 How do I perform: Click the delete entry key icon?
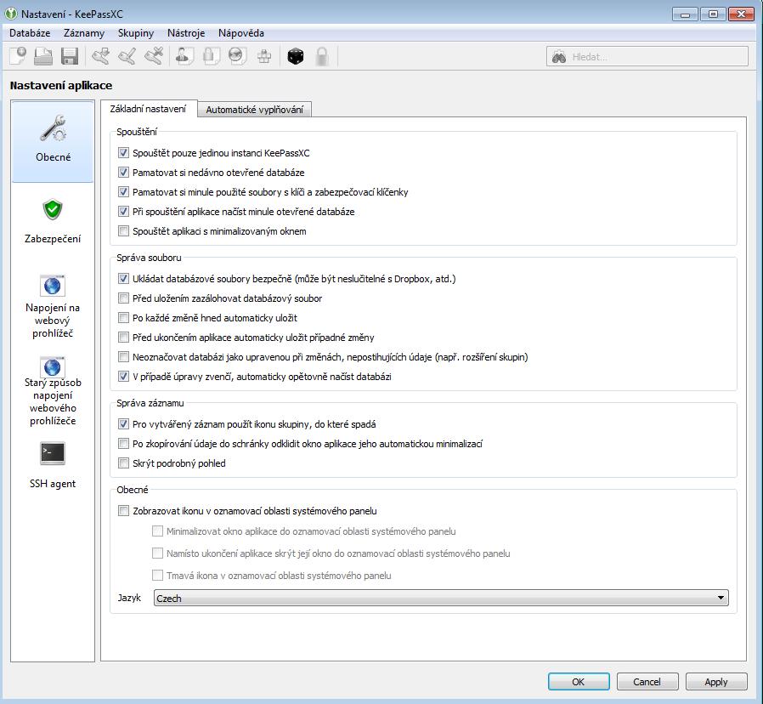(154, 56)
